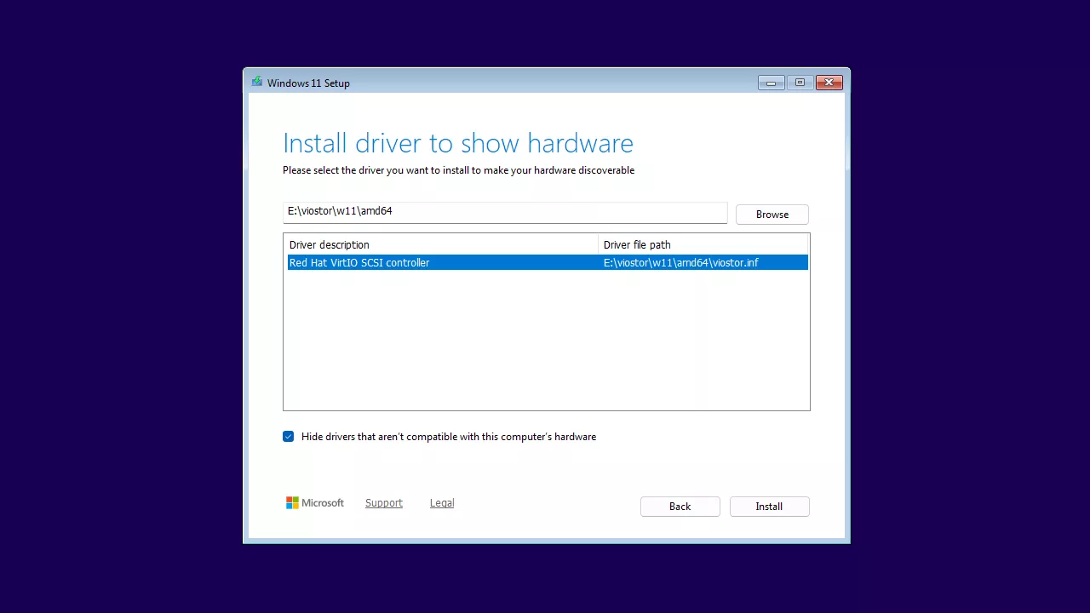Screen dimensions: 1090x613
Task: Maximize the Windows 11 Setup window
Action: 800,82
